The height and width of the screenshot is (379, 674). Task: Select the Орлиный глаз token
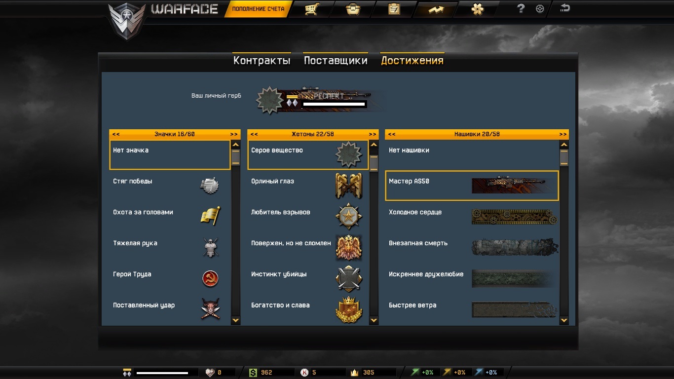(x=308, y=186)
